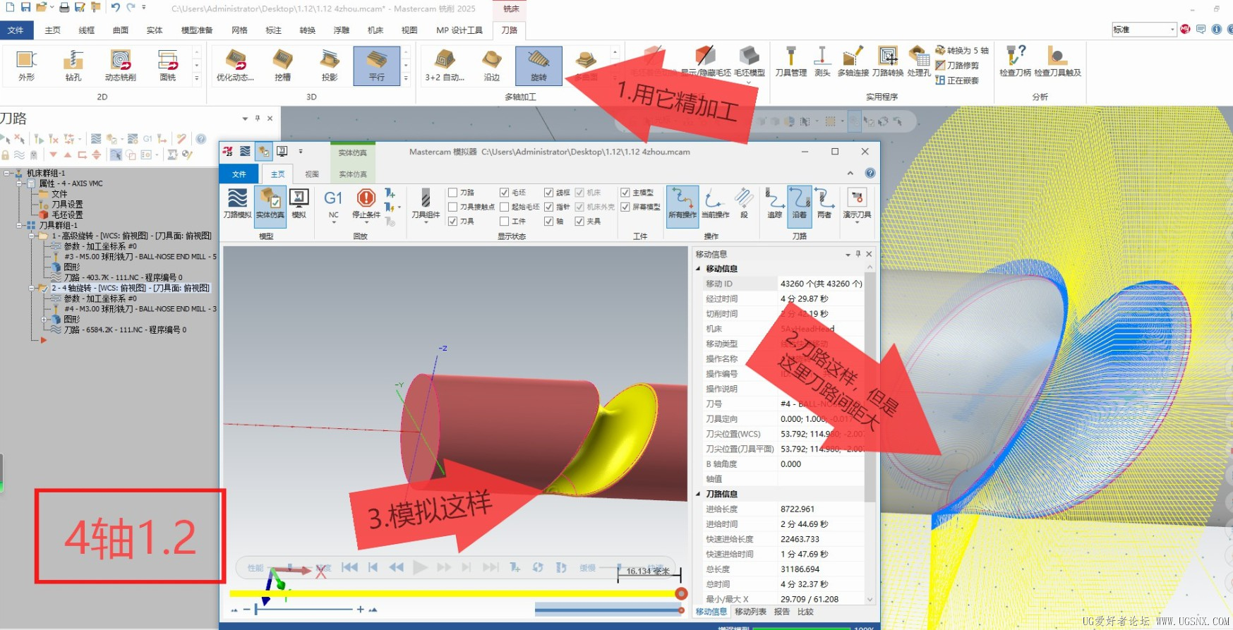Screen dimensions: 1233x630
Task: Select the 挖槽 pocket 3D toolpath
Action: [283, 66]
